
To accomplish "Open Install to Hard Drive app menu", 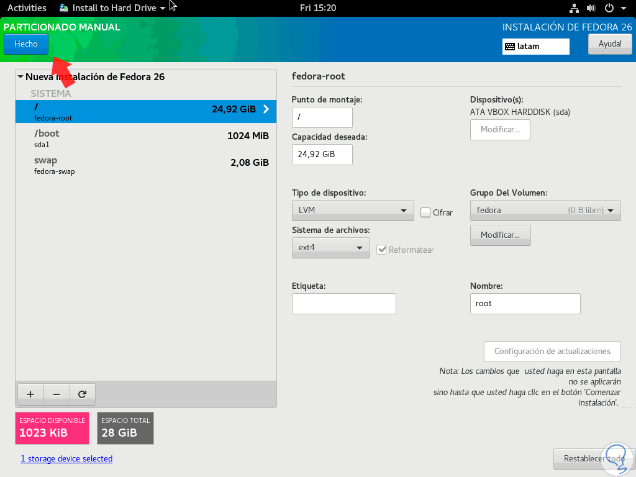I will (112, 7).
